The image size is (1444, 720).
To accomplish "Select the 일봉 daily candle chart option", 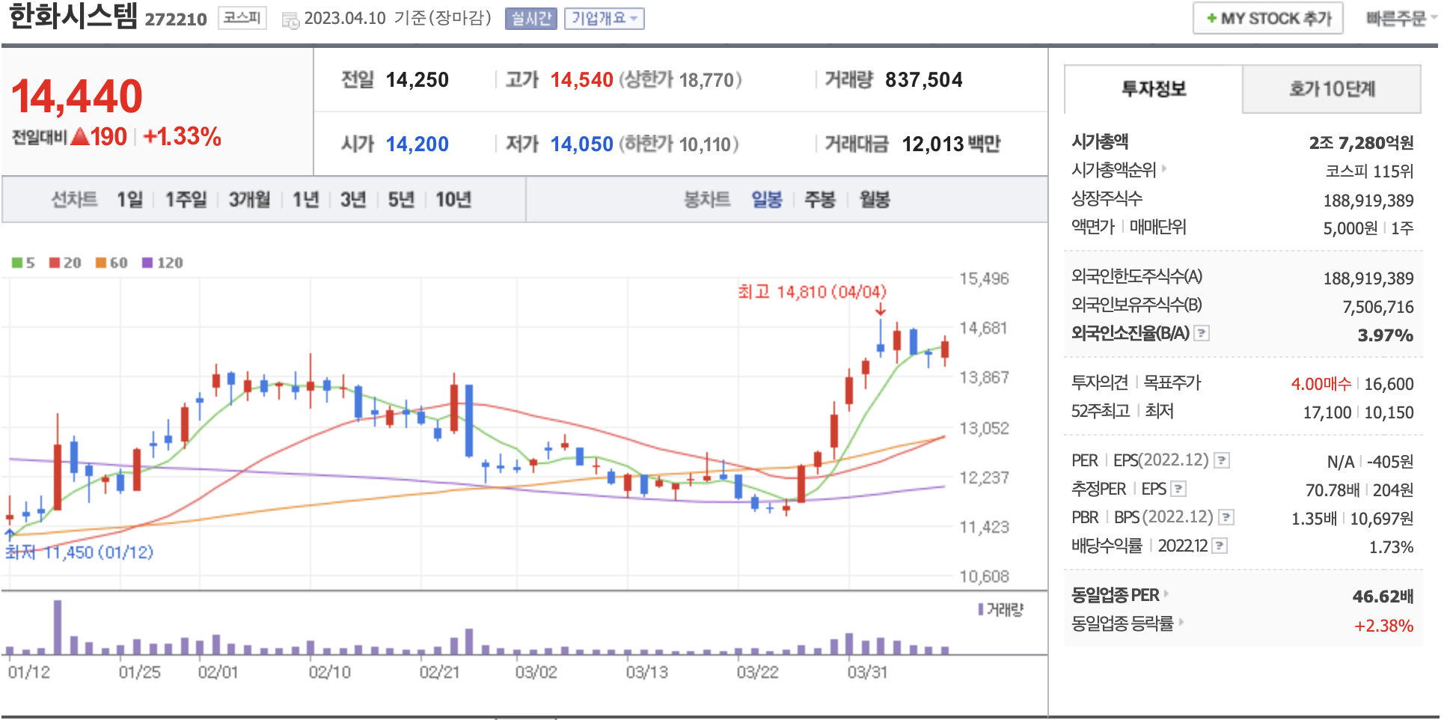I will pos(766,200).
